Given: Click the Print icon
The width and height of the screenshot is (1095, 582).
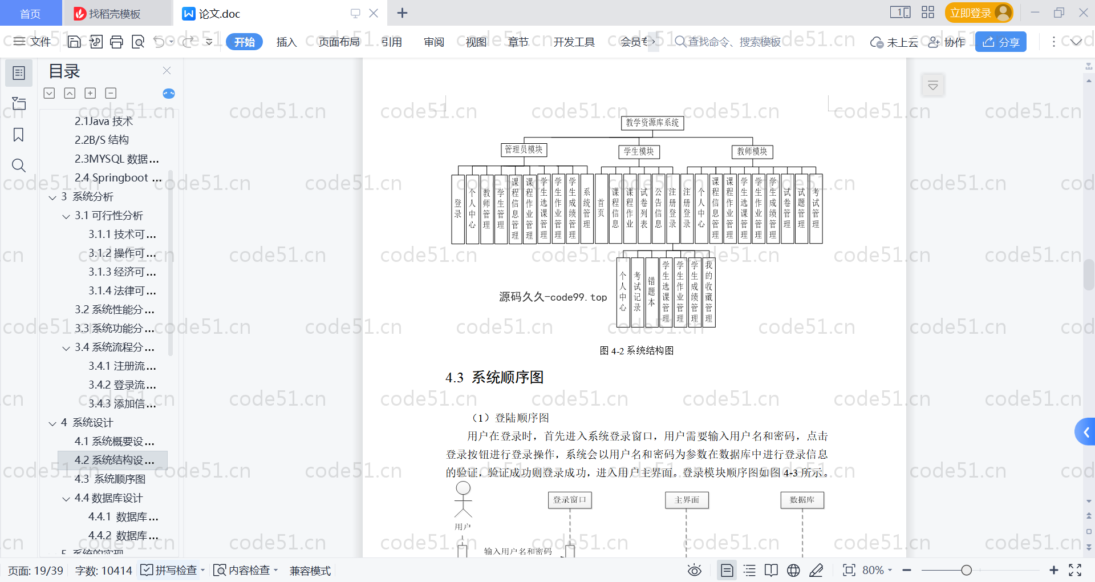Looking at the screenshot, I should click(x=117, y=42).
